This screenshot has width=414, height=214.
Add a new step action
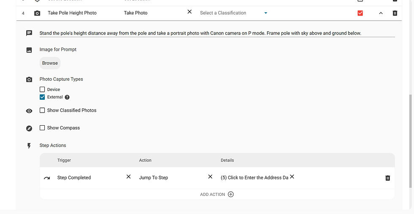coord(217,195)
